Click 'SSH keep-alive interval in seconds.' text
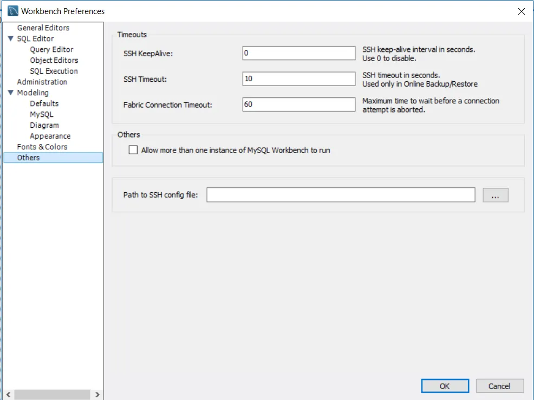This screenshot has height=400, width=534. 419,49
